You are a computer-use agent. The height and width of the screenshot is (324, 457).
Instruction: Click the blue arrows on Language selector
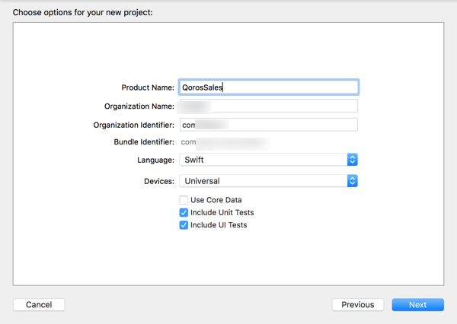[x=352, y=160]
